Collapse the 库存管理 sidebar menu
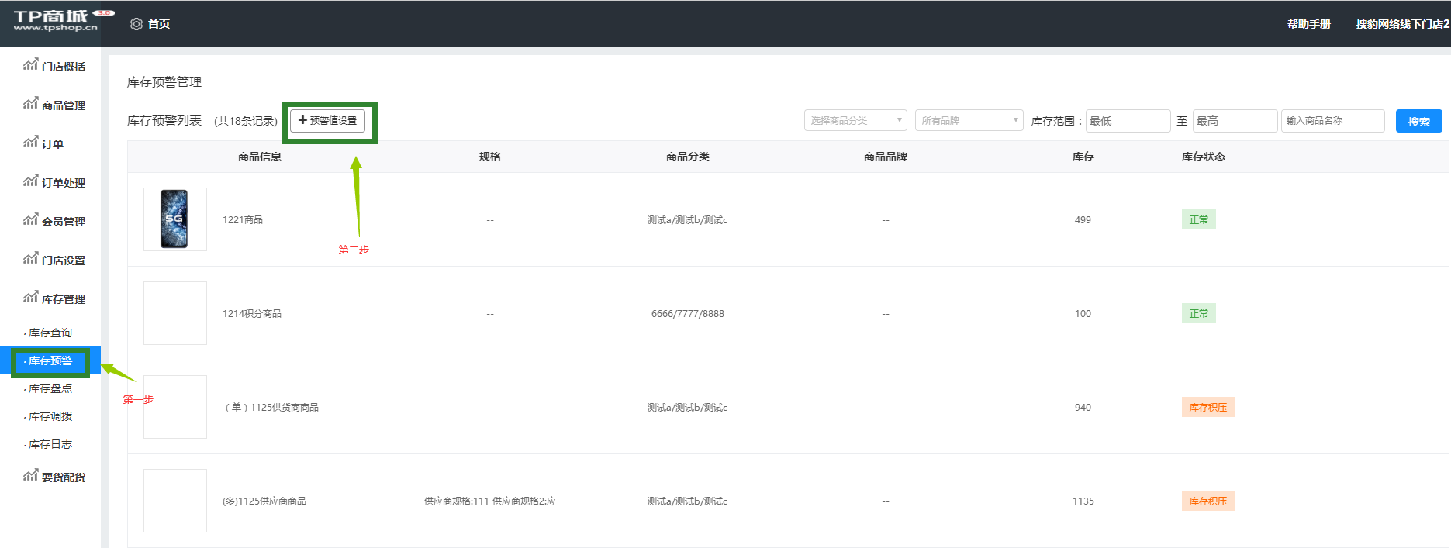 click(x=63, y=299)
